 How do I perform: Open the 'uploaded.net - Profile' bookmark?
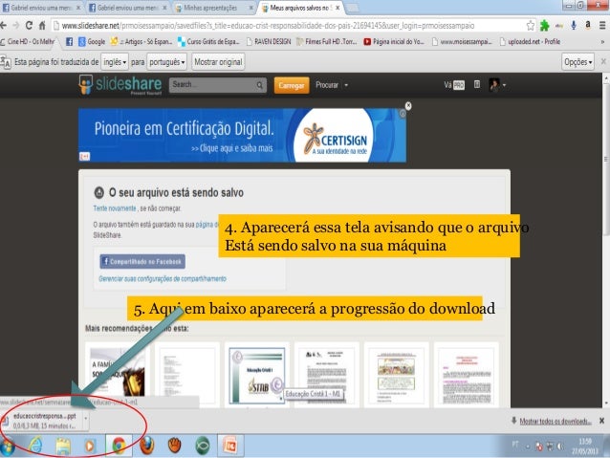[530, 41]
